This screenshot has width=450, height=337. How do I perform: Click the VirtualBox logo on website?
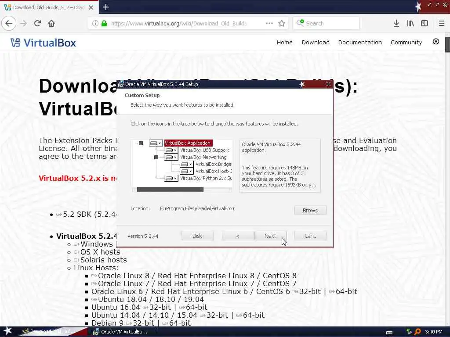[x=43, y=43]
